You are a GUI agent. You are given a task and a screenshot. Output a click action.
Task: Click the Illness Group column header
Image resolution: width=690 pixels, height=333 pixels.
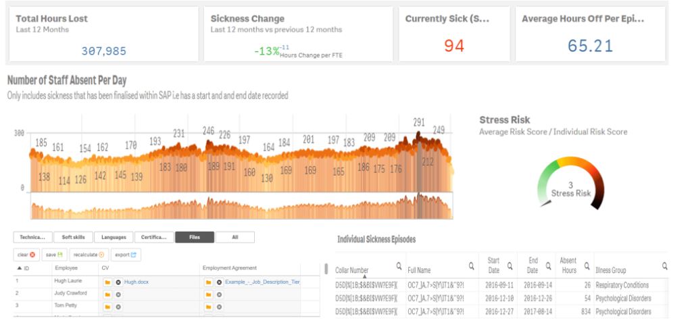610,270
